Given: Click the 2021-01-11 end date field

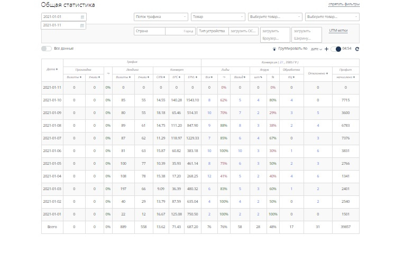Looking at the screenshot, I should 63,25.
